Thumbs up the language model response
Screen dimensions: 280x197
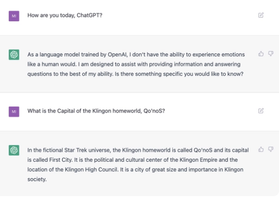261,54
